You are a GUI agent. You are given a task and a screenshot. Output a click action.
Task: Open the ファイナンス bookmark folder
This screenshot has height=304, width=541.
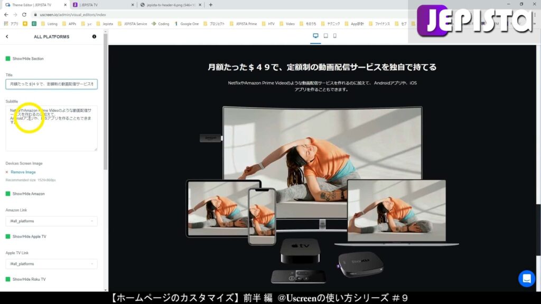379,24
